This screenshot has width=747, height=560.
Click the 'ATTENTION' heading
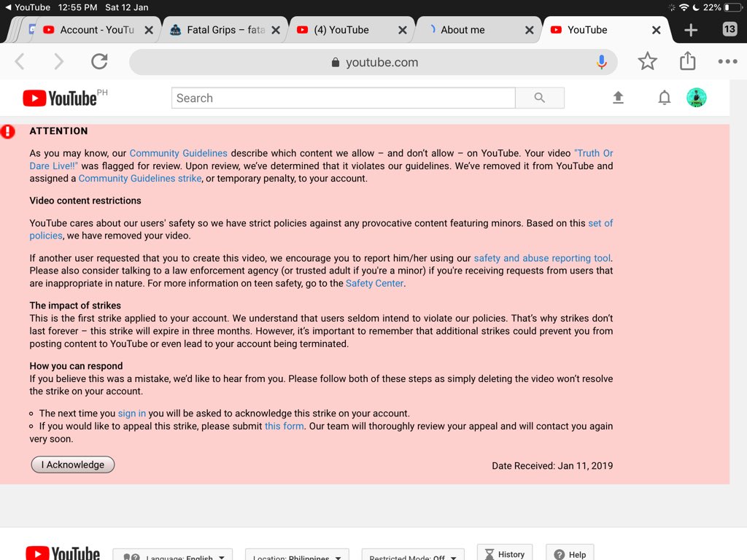tap(58, 131)
